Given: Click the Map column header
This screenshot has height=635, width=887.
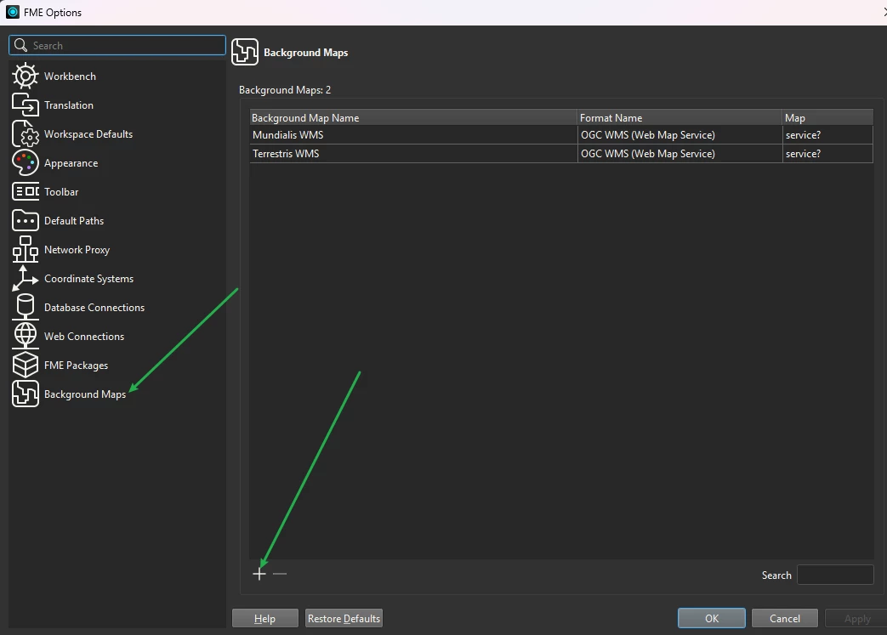Looking at the screenshot, I should (x=827, y=117).
